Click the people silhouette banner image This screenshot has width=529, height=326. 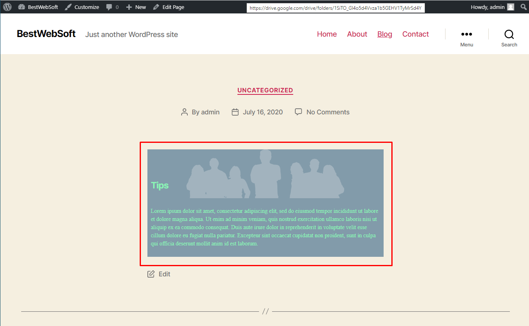265,174
